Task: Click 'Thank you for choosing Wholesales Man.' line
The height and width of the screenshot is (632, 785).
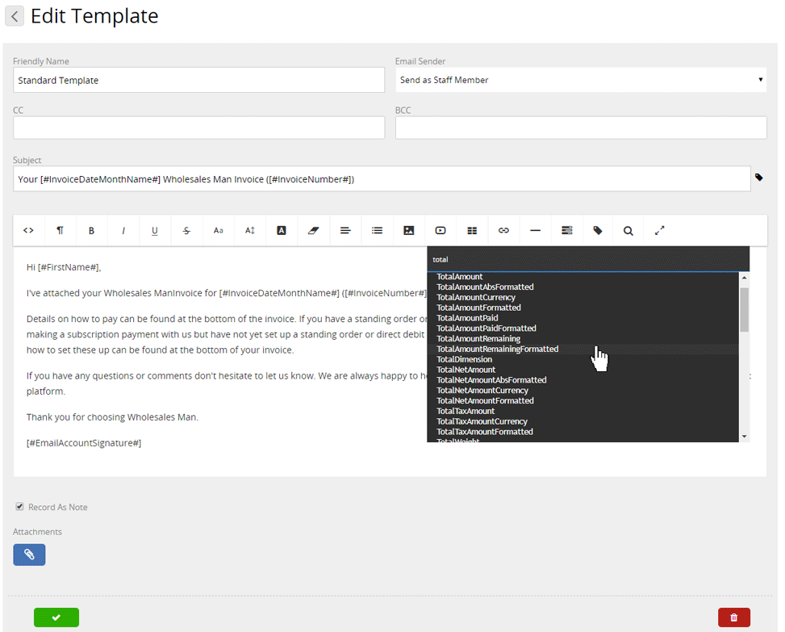Action: tap(112, 417)
